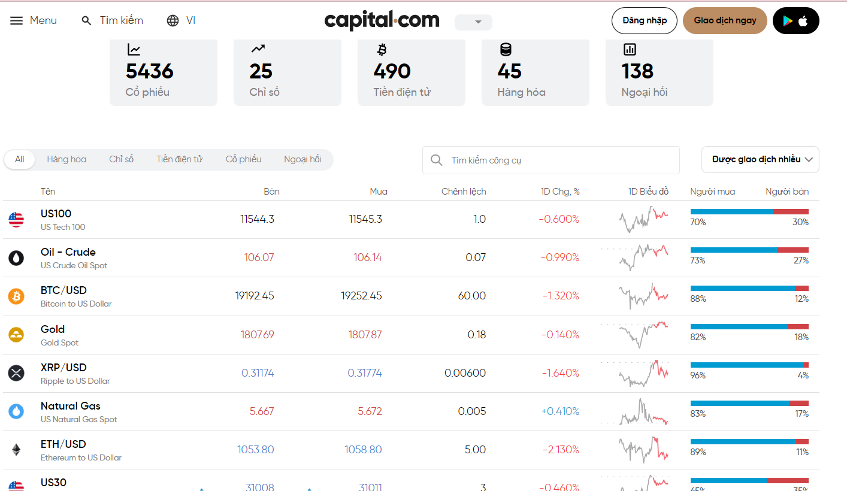Select the All filter tab
The width and height of the screenshot is (847, 491).
coord(20,159)
